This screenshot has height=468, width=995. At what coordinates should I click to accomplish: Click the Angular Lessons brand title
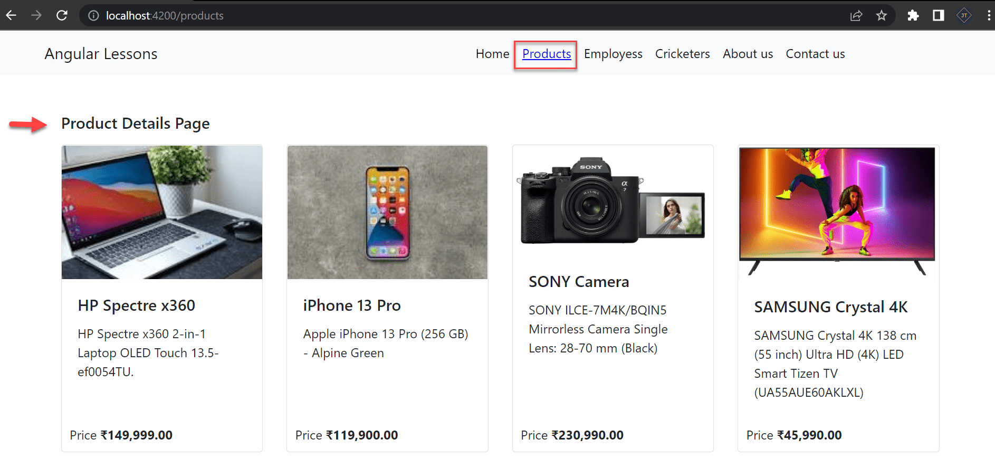click(101, 54)
